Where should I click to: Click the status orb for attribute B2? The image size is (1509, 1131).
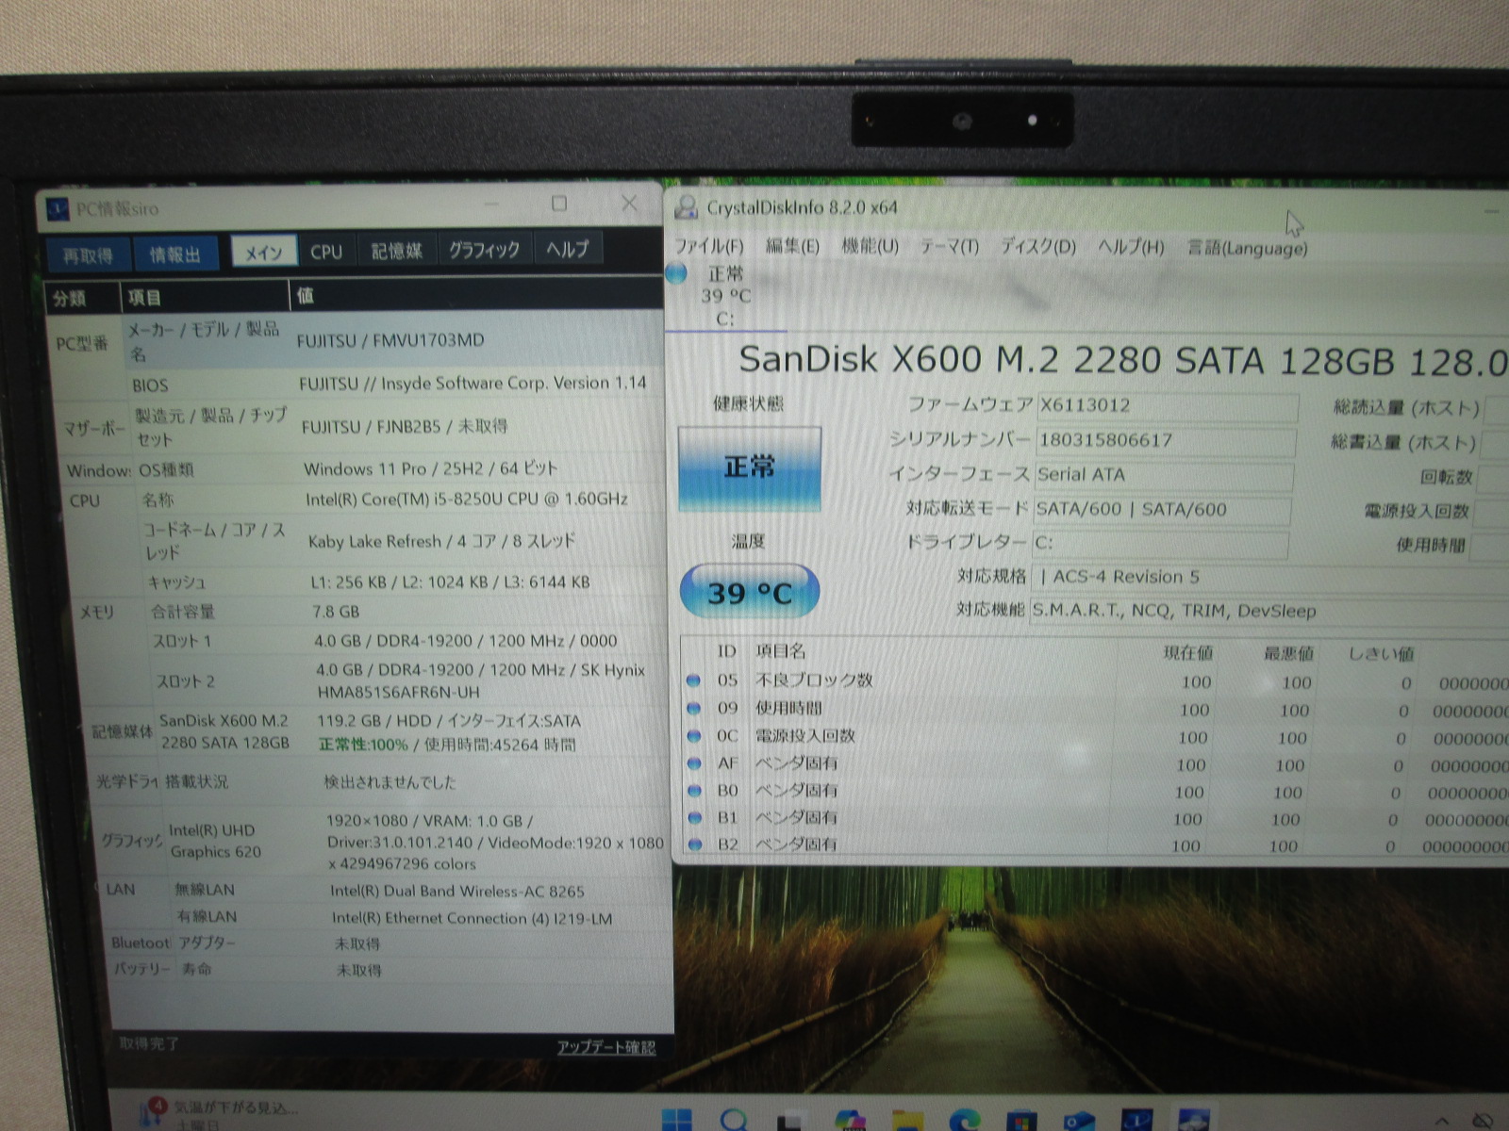click(x=695, y=844)
